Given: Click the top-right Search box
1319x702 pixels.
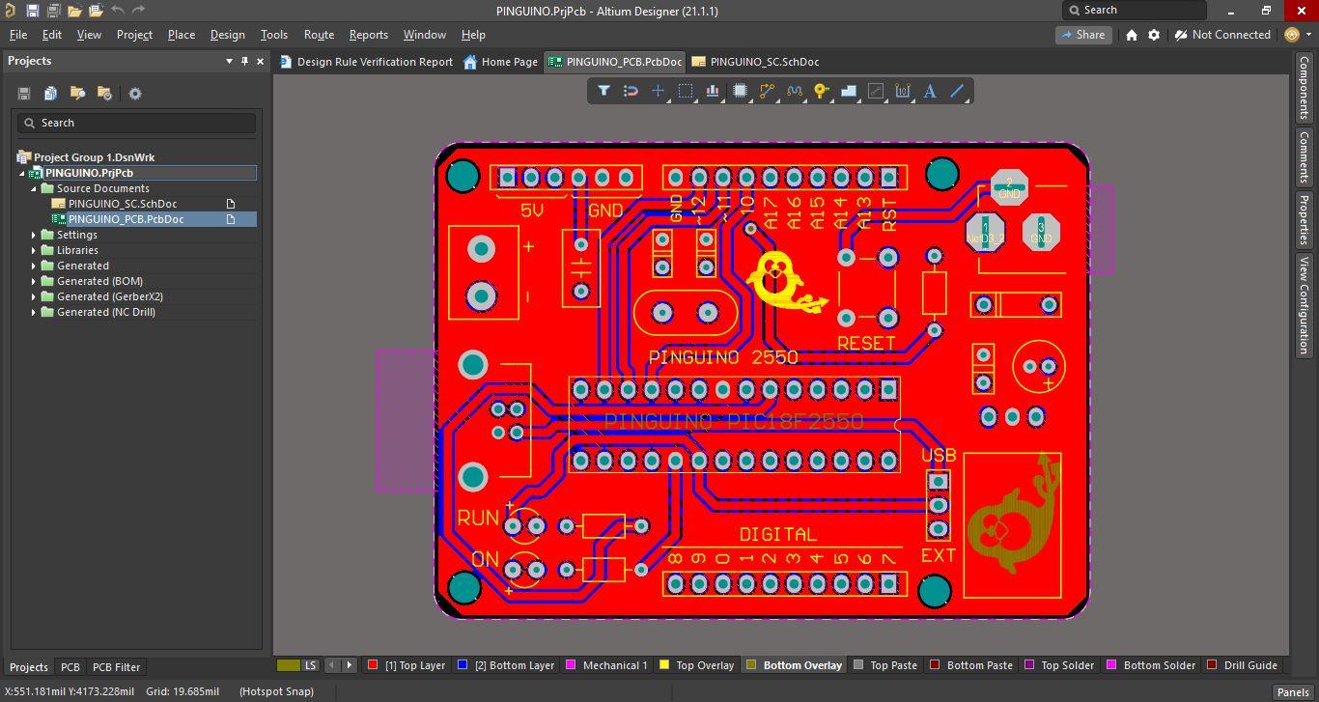Looking at the screenshot, I should (x=1135, y=10).
